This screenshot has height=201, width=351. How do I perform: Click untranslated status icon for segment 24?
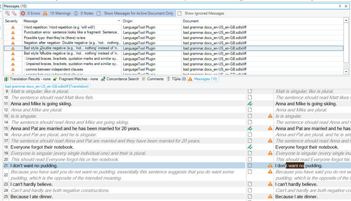[x=250, y=190]
